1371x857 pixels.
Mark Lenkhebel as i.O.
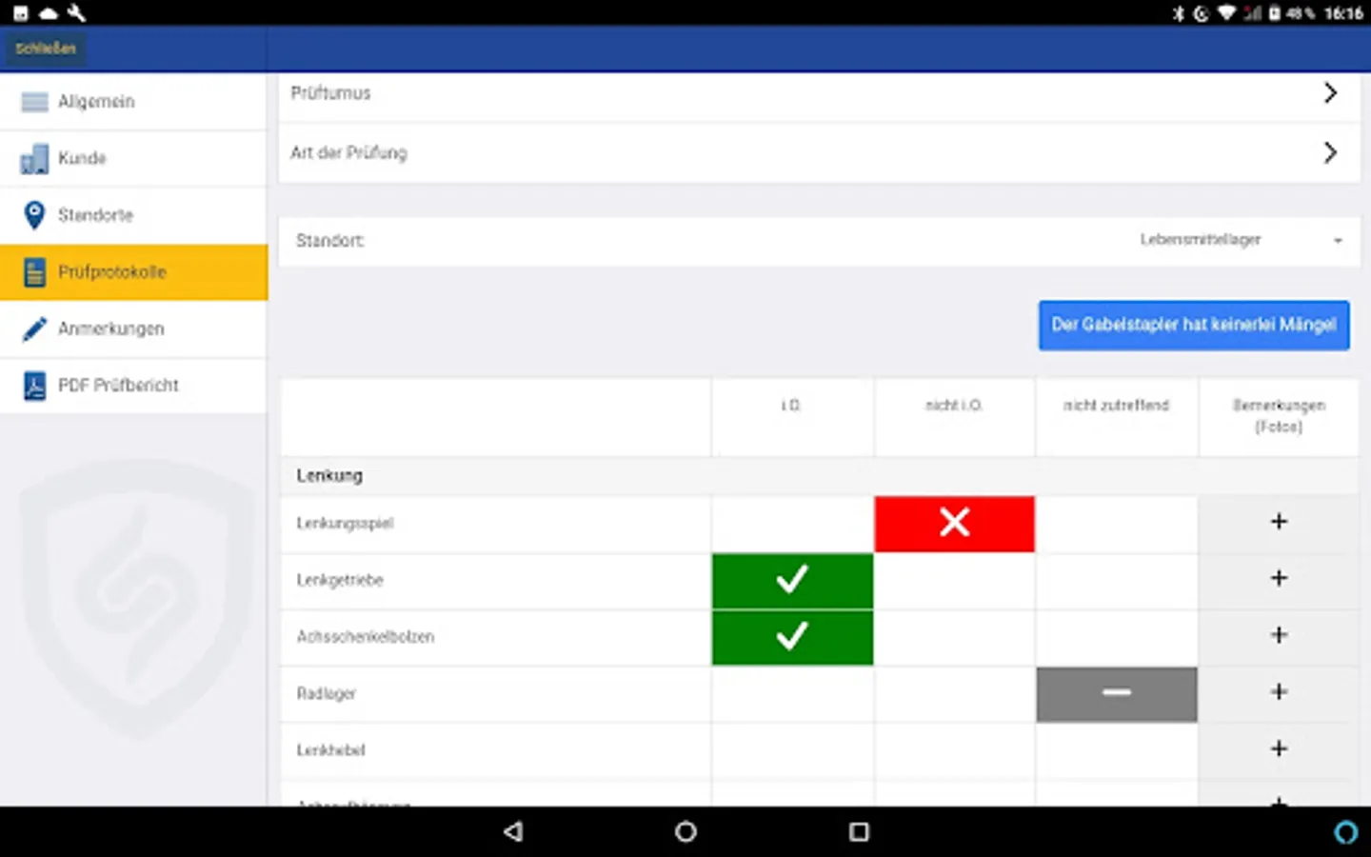point(792,750)
